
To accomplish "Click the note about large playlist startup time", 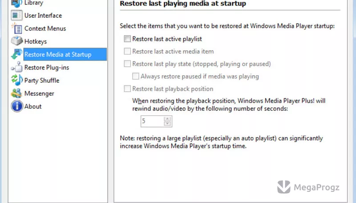I will pos(221,142).
